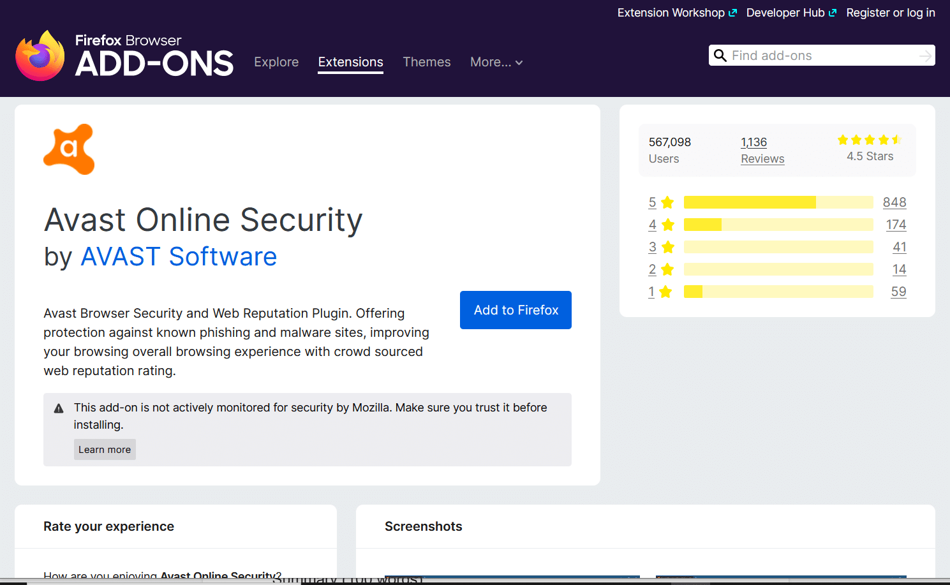Switch to the Themes section
950x585 pixels.
click(426, 62)
